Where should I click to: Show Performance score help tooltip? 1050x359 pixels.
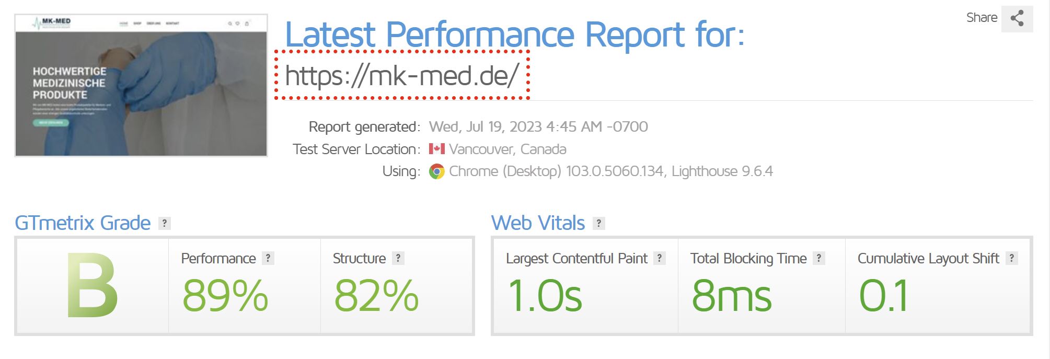[x=268, y=258]
